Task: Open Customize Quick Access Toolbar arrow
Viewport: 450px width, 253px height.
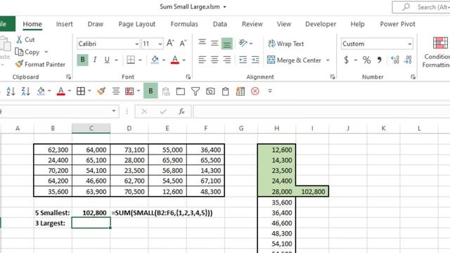Action: tap(270, 91)
